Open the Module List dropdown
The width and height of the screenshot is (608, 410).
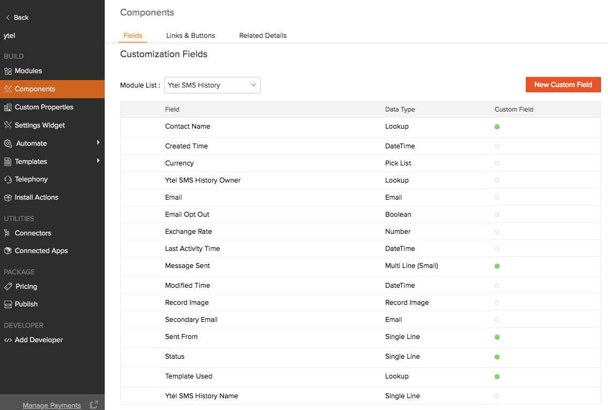coord(213,85)
